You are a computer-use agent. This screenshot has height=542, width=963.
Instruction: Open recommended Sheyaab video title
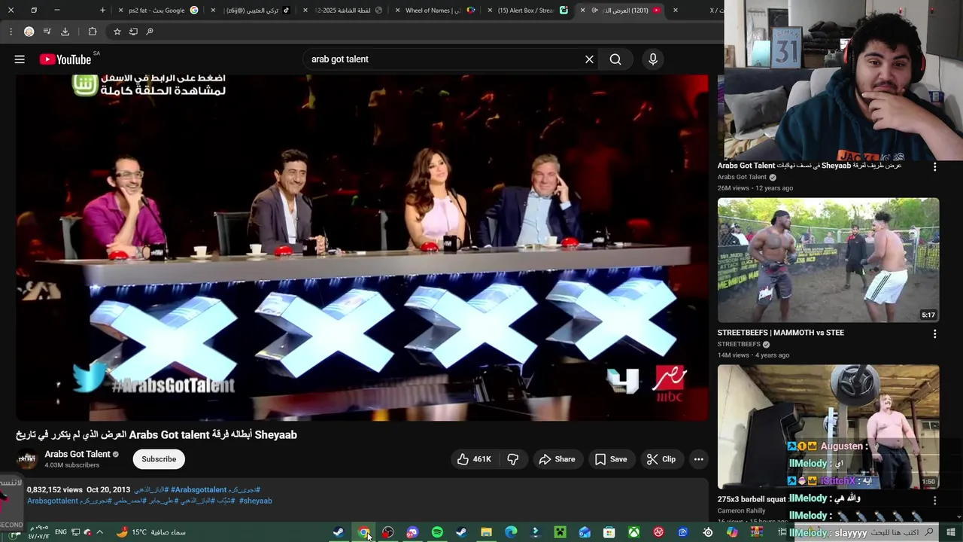(810, 166)
